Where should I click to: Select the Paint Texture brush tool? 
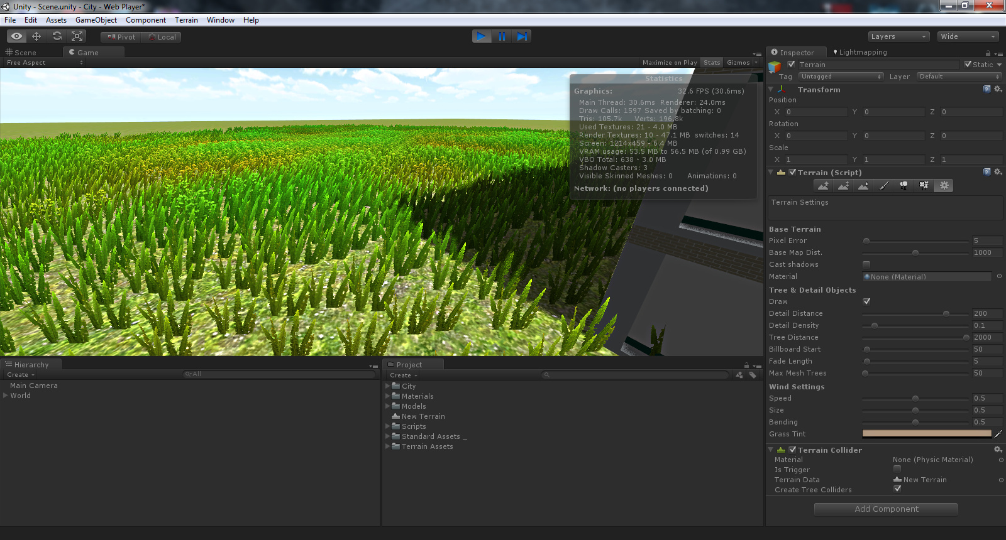click(x=883, y=186)
